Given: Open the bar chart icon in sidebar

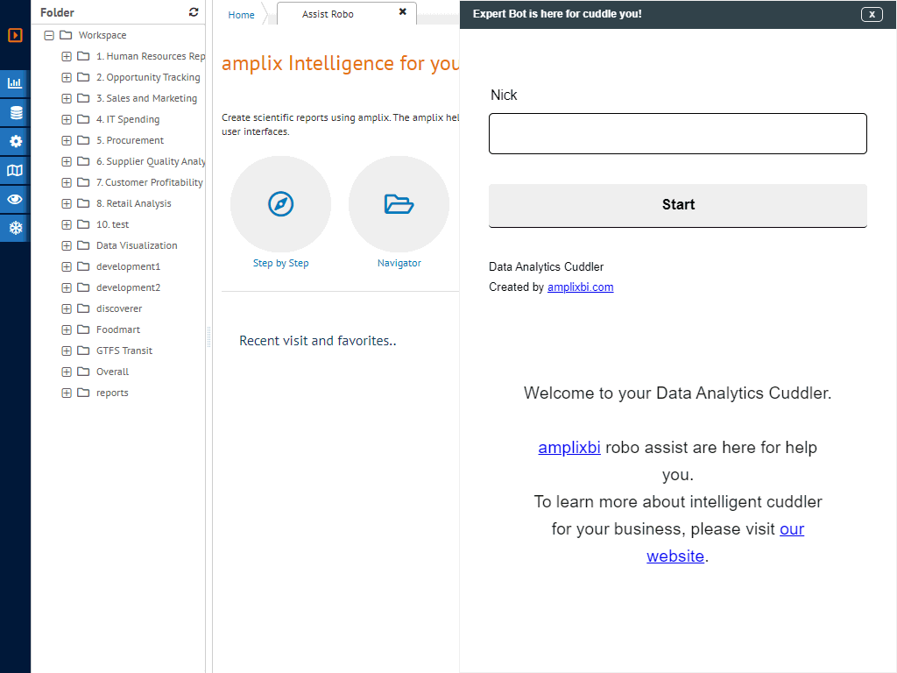Looking at the screenshot, I should 15,83.
